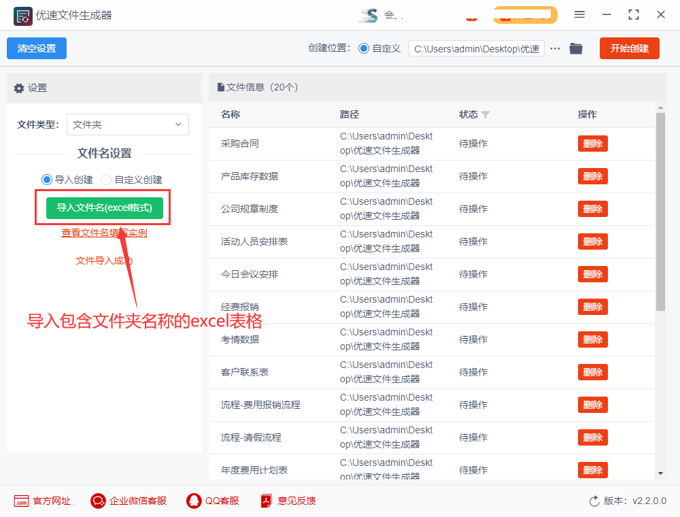This screenshot has height=517, width=680.
Task: Click the three-dot path options
Action: [555, 48]
